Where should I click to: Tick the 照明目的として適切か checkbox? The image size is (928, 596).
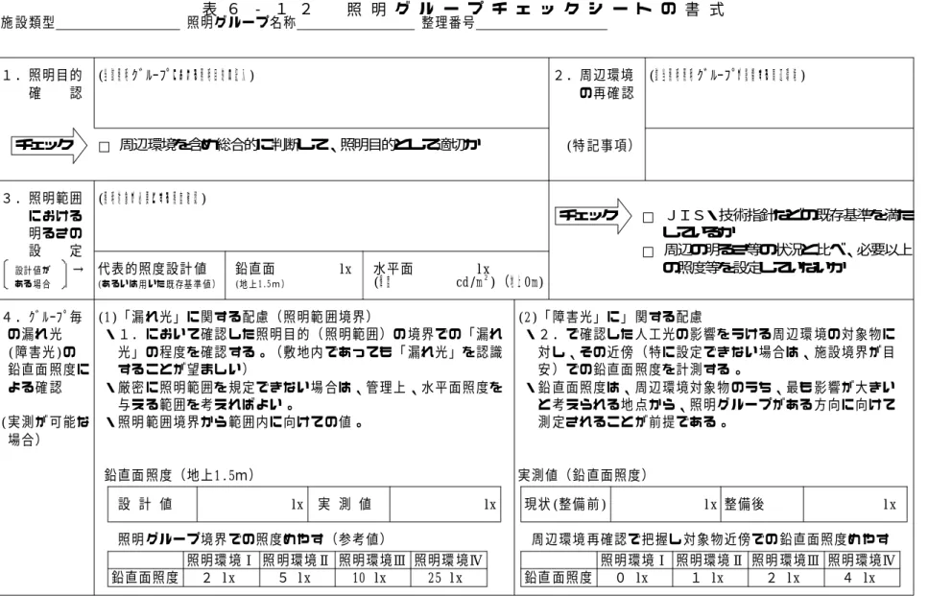(105, 146)
